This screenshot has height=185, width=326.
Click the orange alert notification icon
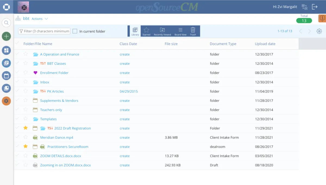(x=322, y=18)
